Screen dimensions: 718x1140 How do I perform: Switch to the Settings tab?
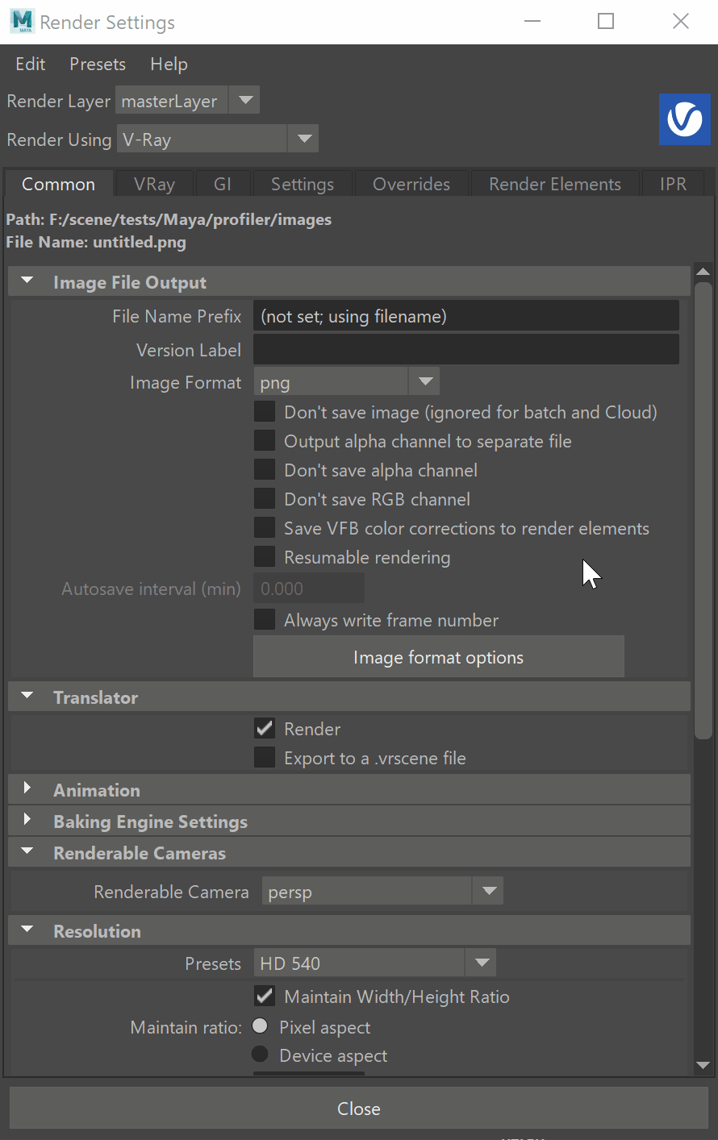pos(303,184)
